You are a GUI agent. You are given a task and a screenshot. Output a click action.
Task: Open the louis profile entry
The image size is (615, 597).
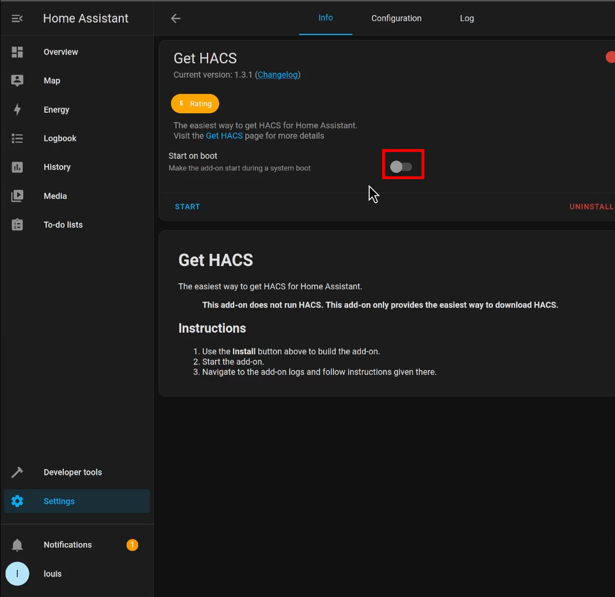point(77,574)
